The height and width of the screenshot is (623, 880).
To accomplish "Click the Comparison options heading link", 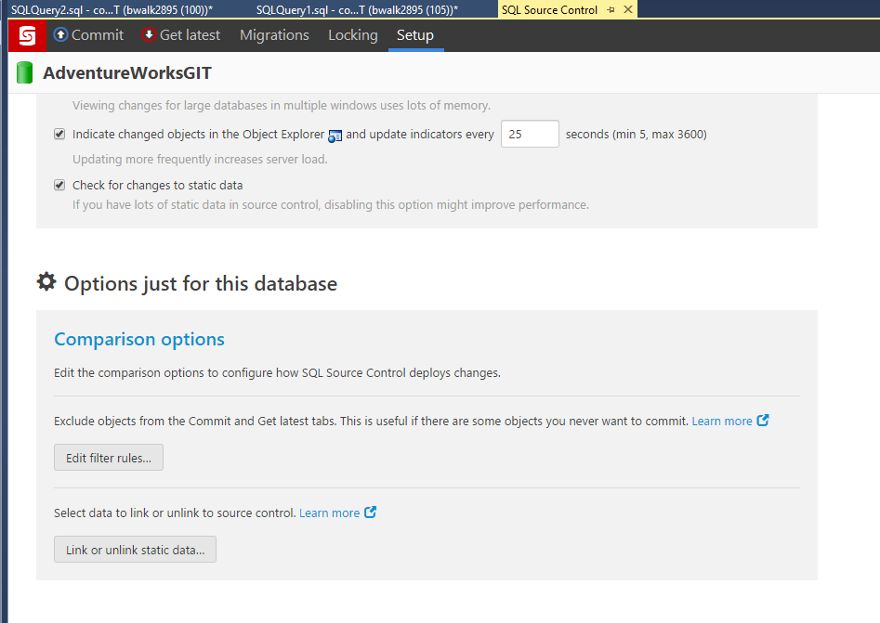I will pyautogui.click(x=139, y=339).
